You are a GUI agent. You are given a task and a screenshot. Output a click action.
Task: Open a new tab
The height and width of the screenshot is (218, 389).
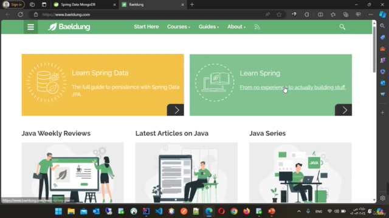(x=192, y=4)
